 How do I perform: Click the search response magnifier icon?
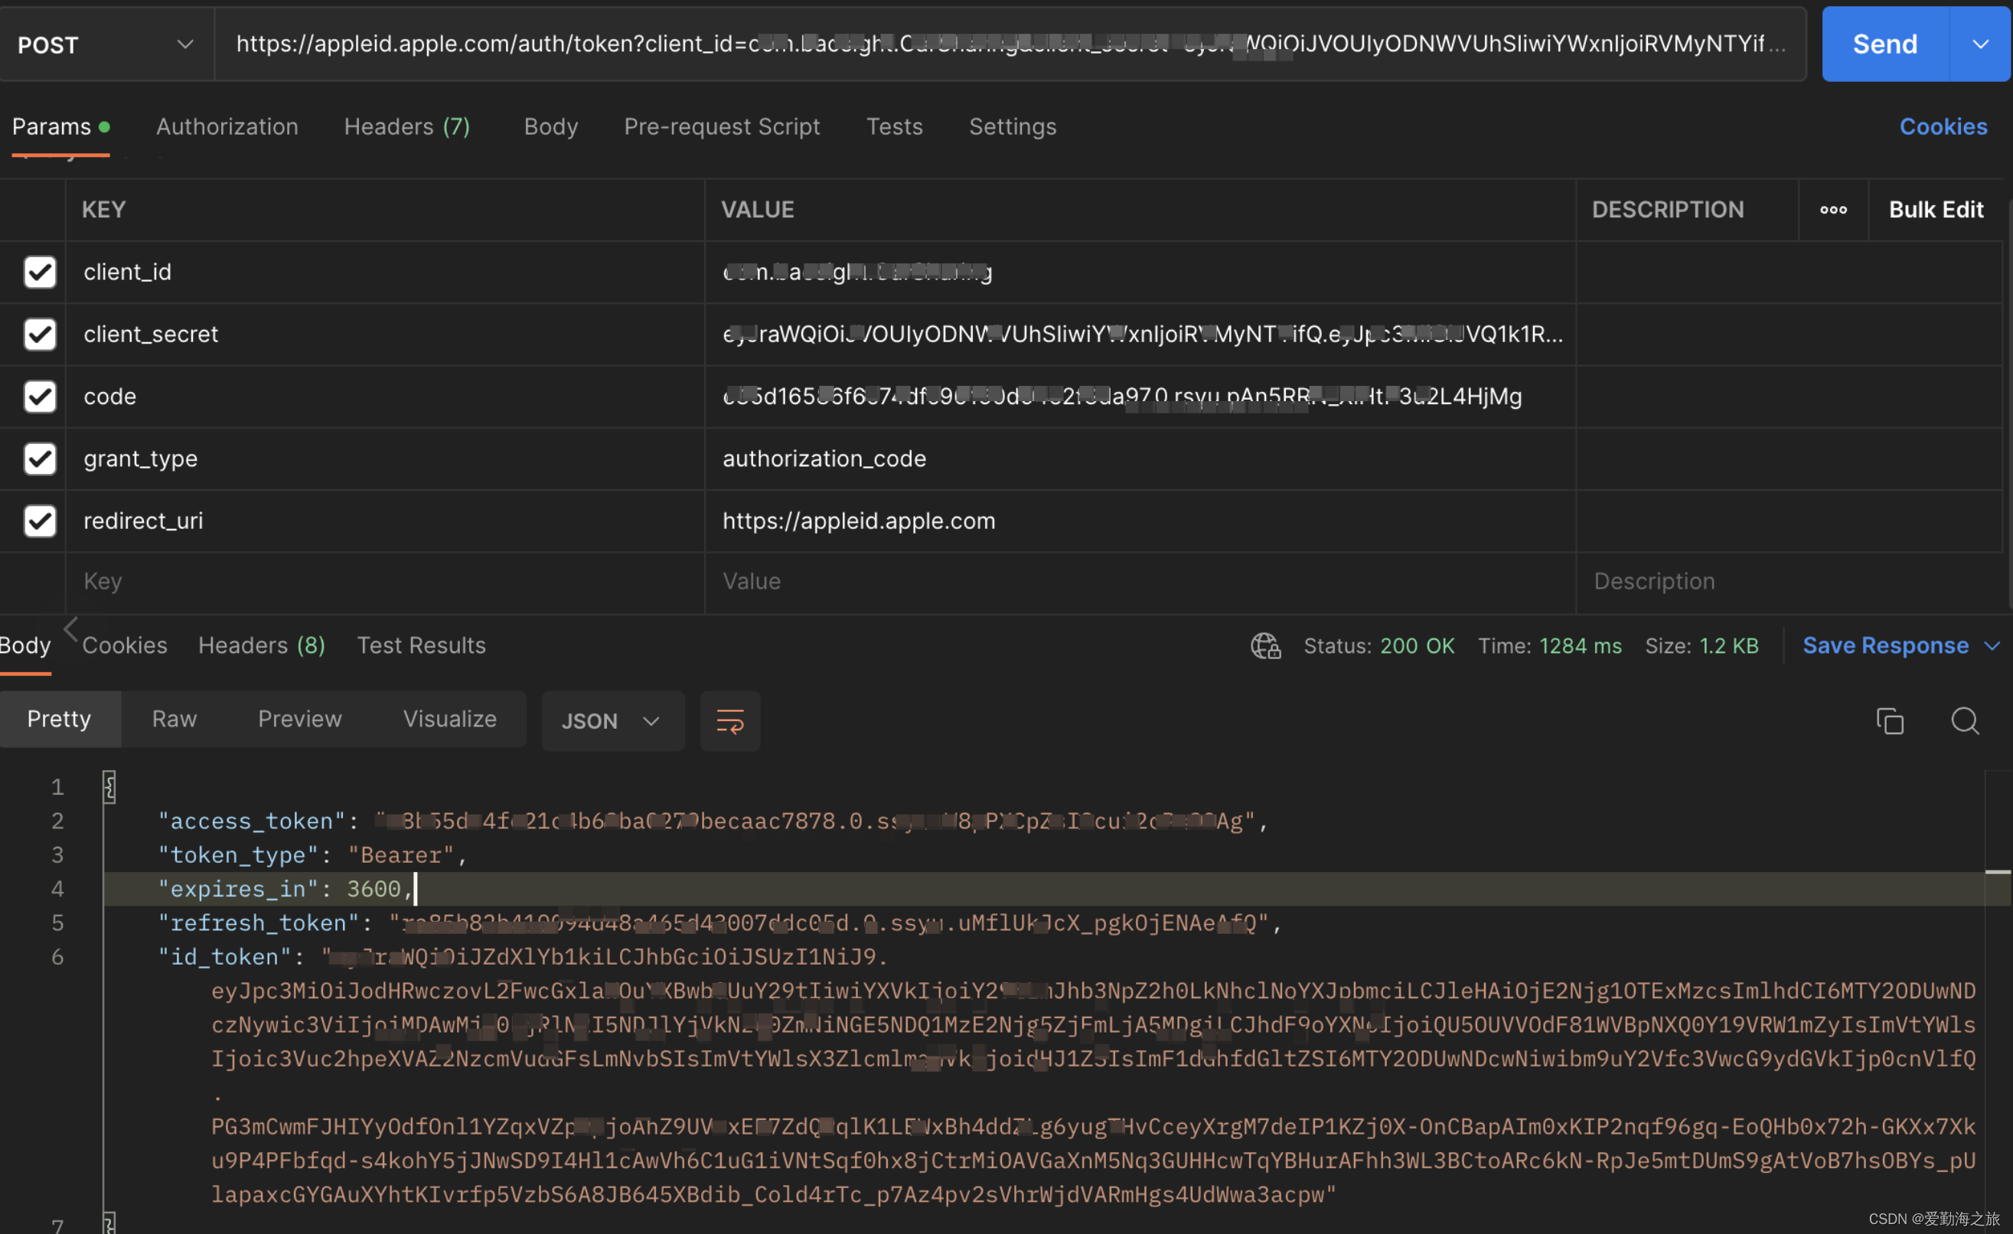[x=1965, y=721]
